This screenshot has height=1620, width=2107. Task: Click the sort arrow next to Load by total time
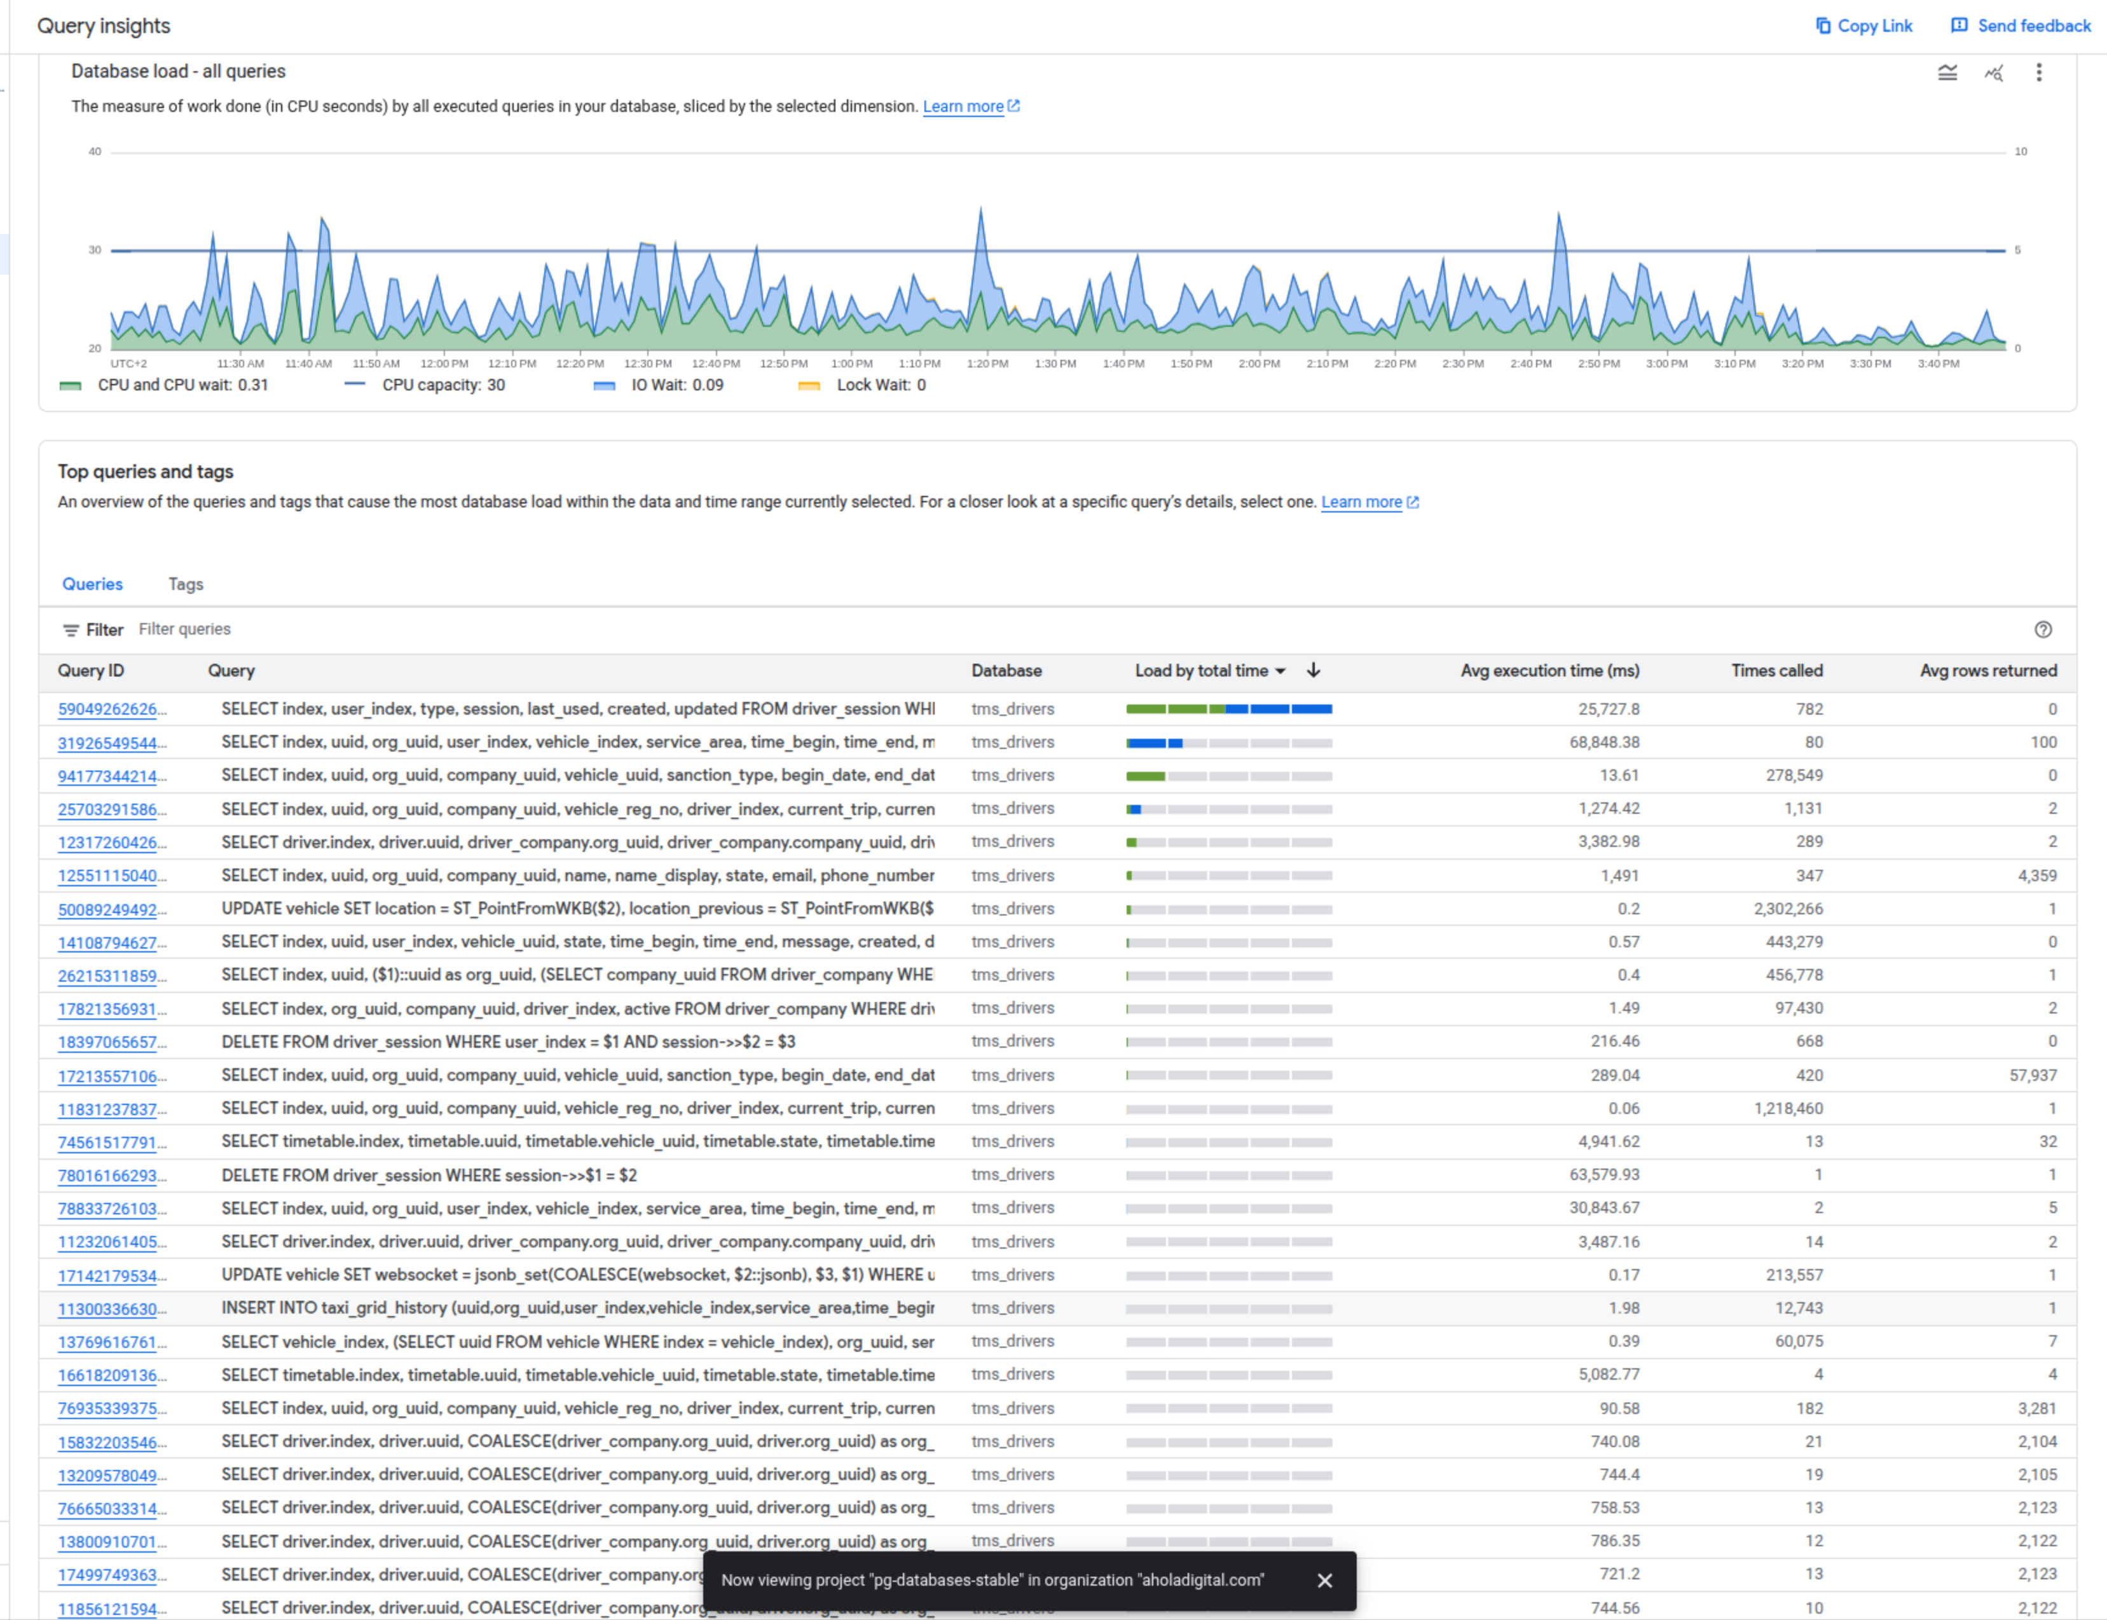click(1312, 670)
